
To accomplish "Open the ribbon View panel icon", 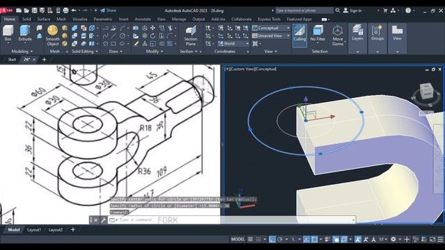I will (x=397, y=33).
